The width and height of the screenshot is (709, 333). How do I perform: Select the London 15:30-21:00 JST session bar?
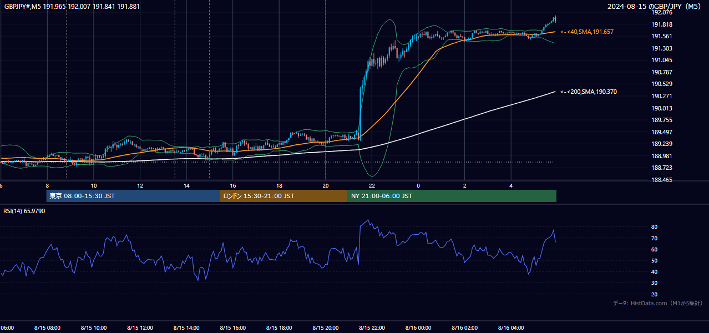click(x=284, y=196)
